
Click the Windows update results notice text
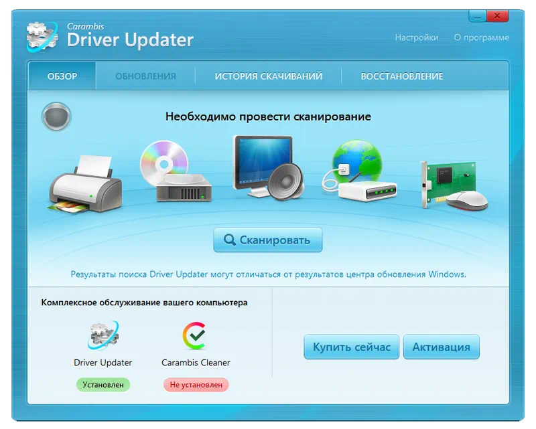coord(269,274)
